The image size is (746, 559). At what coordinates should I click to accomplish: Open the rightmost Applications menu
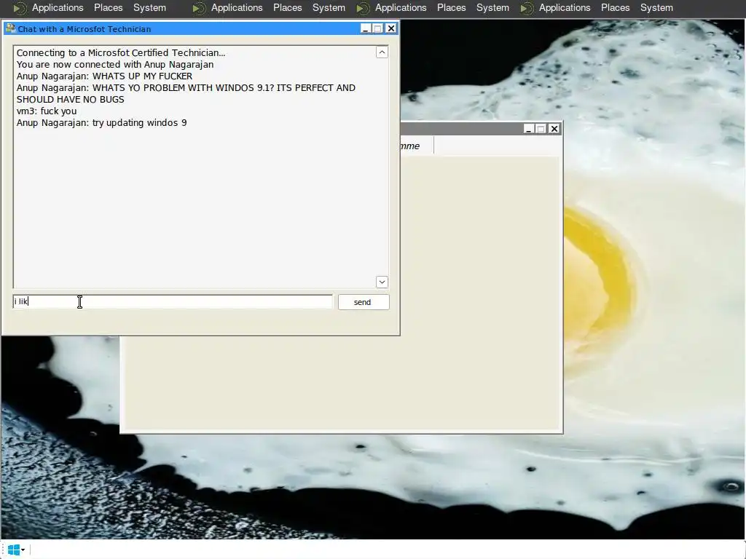click(x=565, y=7)
